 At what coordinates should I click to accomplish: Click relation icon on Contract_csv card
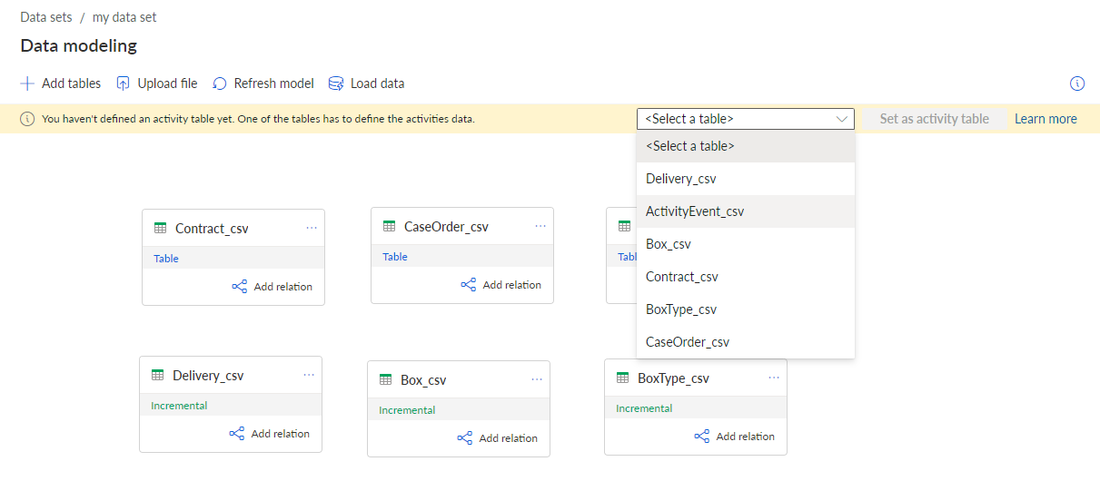(240, 287)
